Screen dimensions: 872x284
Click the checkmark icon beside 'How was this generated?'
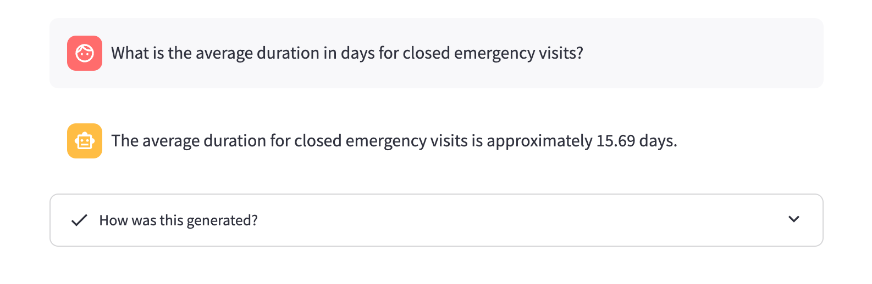pos(80,220)
